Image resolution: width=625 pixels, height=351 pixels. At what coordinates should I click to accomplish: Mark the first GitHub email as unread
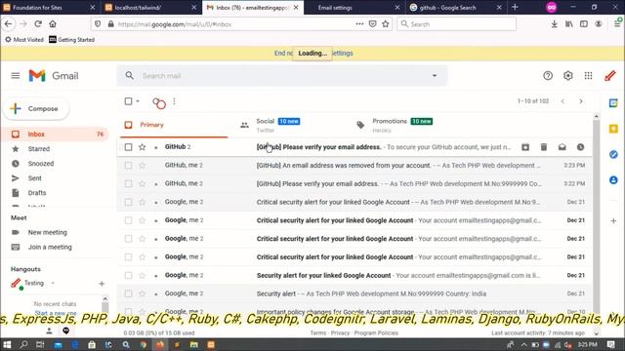pyautogui.click(x=562, y=147)
